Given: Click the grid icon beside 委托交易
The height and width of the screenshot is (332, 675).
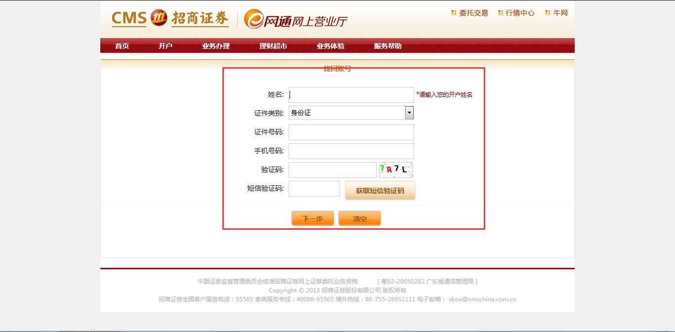Looking at the screenshot, I should pos(453,13).
